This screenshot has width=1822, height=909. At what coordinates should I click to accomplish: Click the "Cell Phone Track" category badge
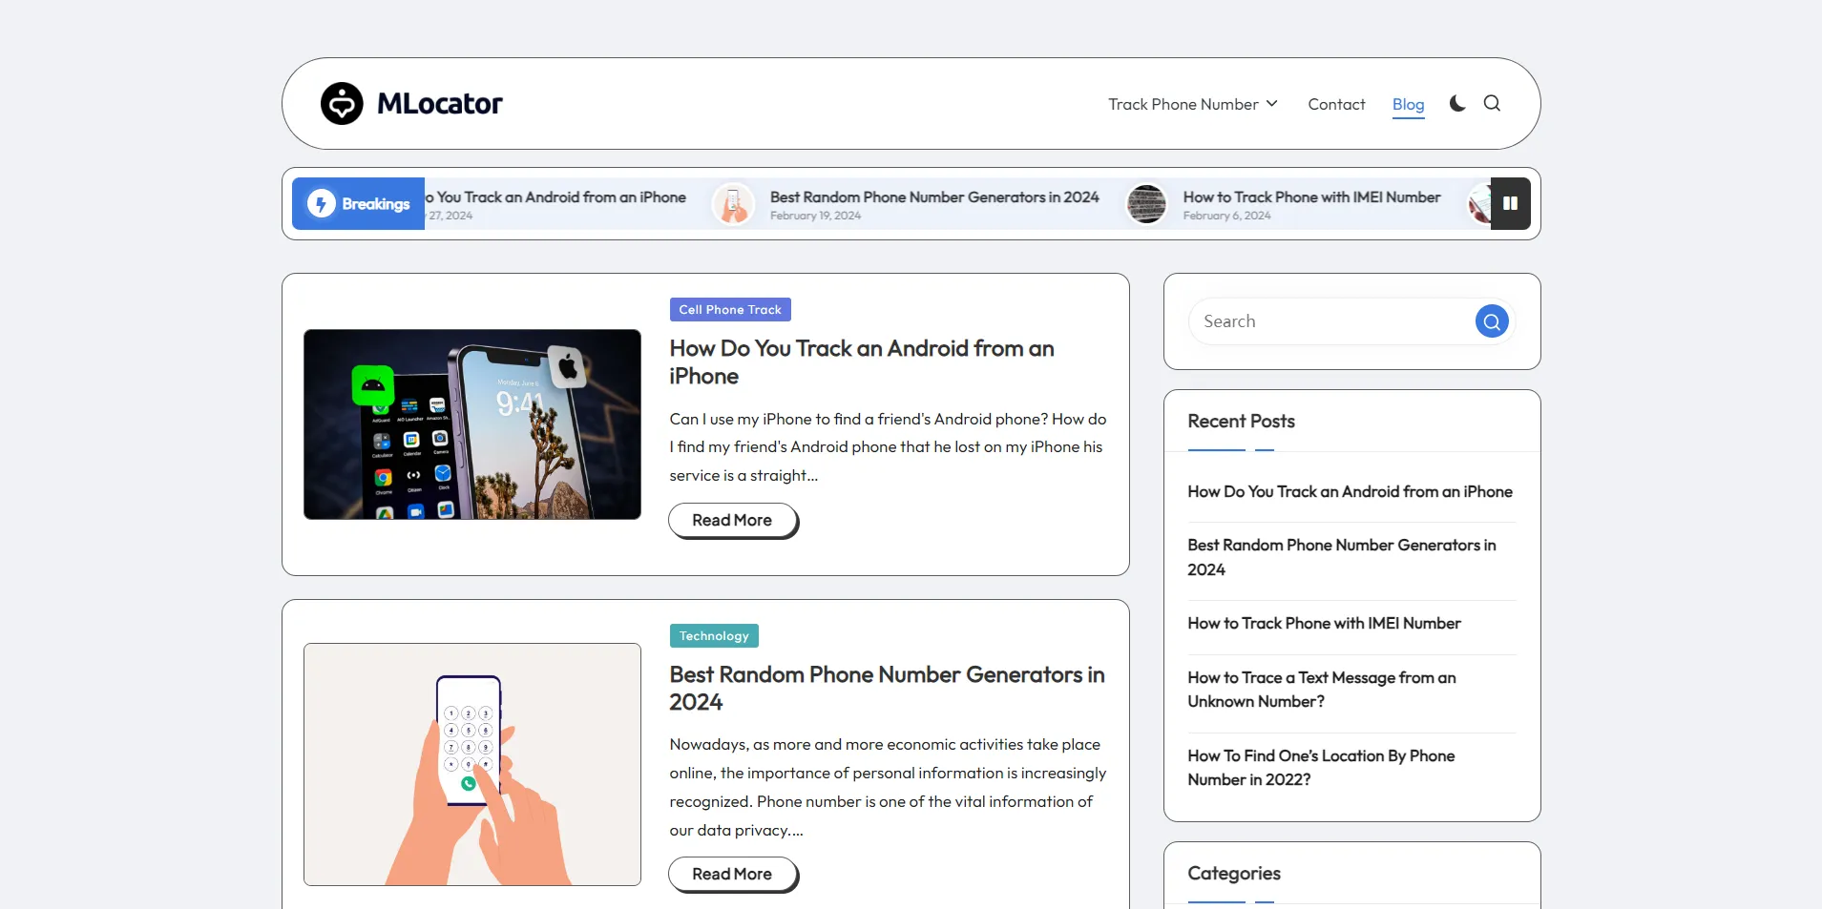(729, 309)
